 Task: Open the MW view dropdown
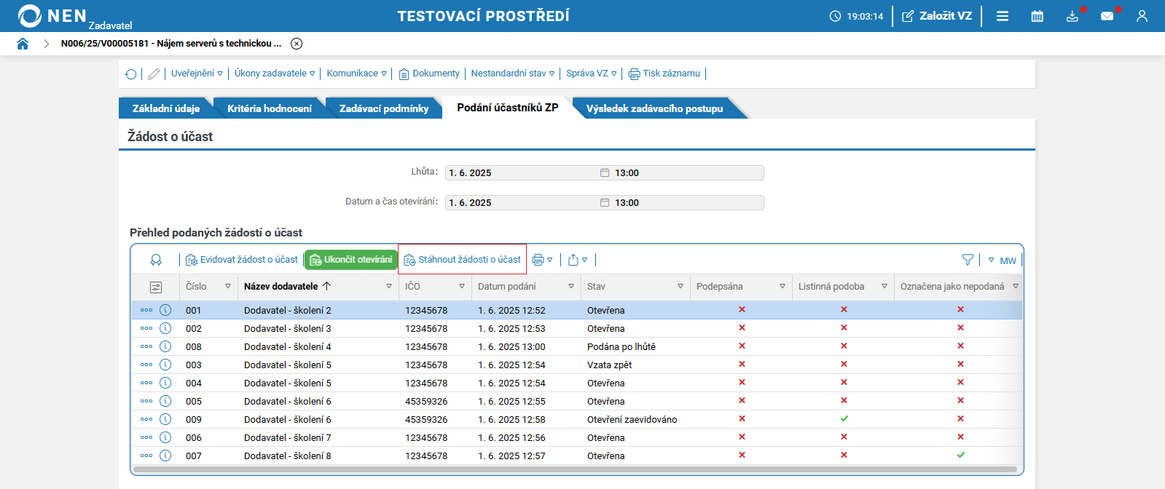(x=1003, y=261)
